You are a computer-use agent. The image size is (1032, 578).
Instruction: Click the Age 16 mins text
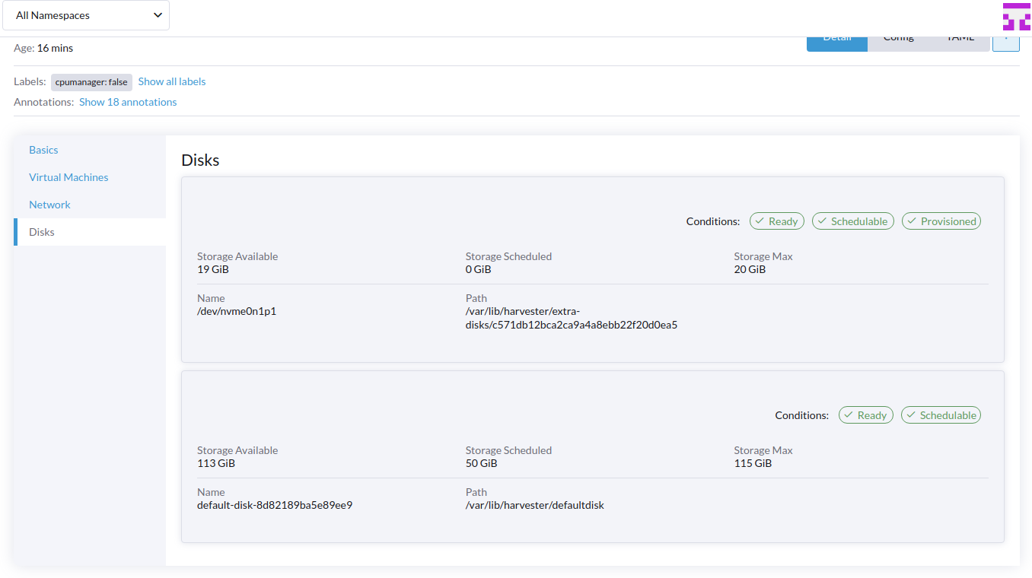[43, 48]
